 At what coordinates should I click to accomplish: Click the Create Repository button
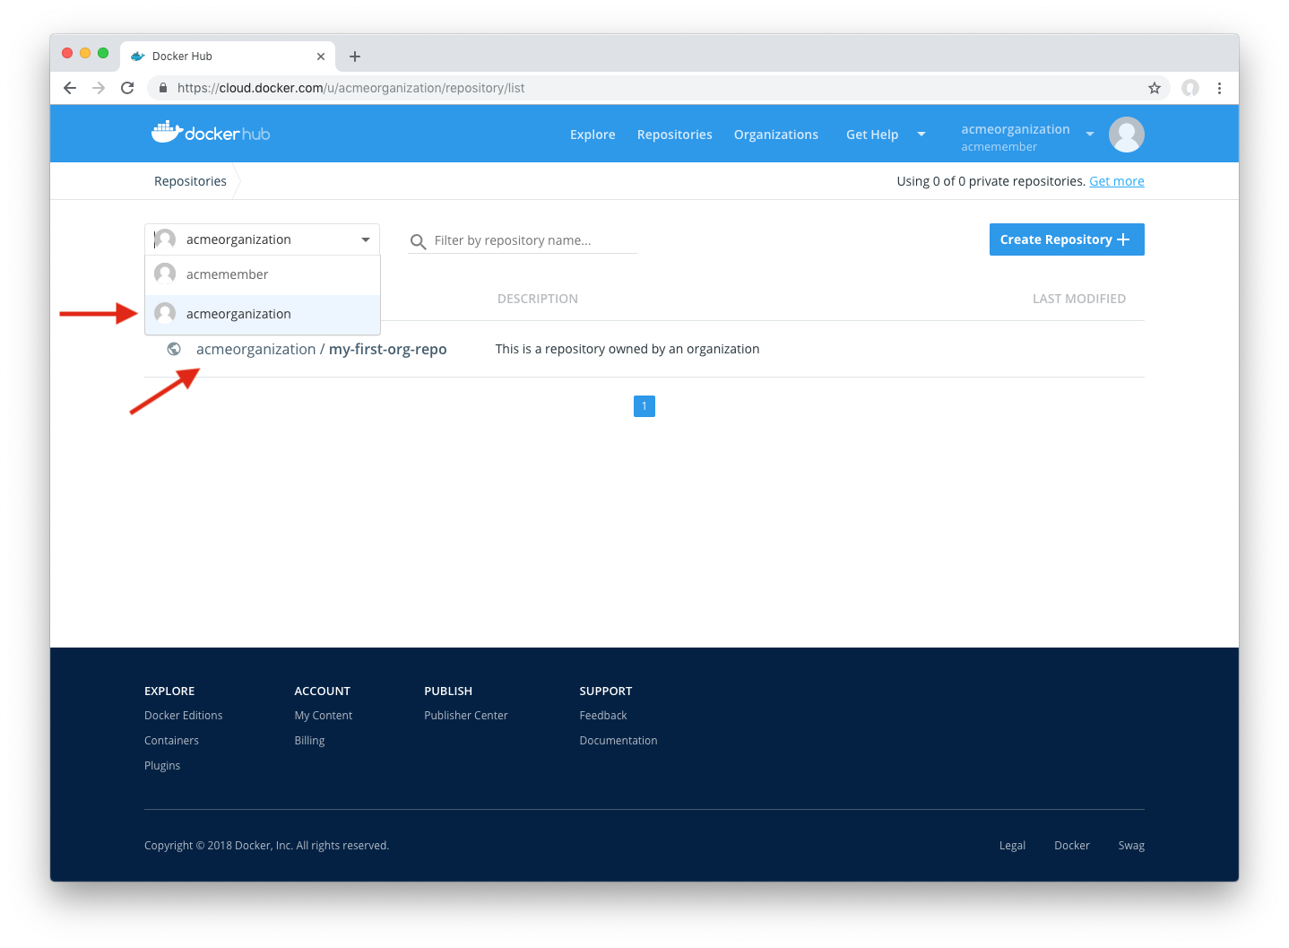point(1066,239)
